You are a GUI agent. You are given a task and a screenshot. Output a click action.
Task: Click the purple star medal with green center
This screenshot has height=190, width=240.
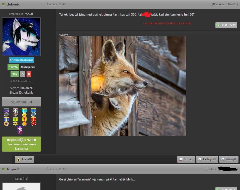point(6,112)
